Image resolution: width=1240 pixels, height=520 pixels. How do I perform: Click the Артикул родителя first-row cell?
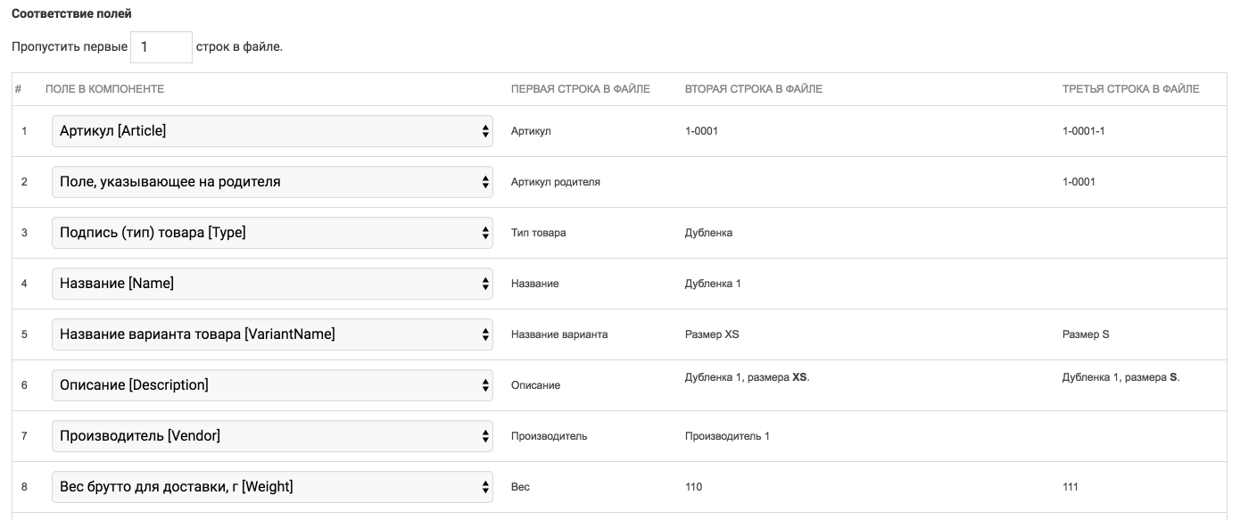(x=555, y=182)
